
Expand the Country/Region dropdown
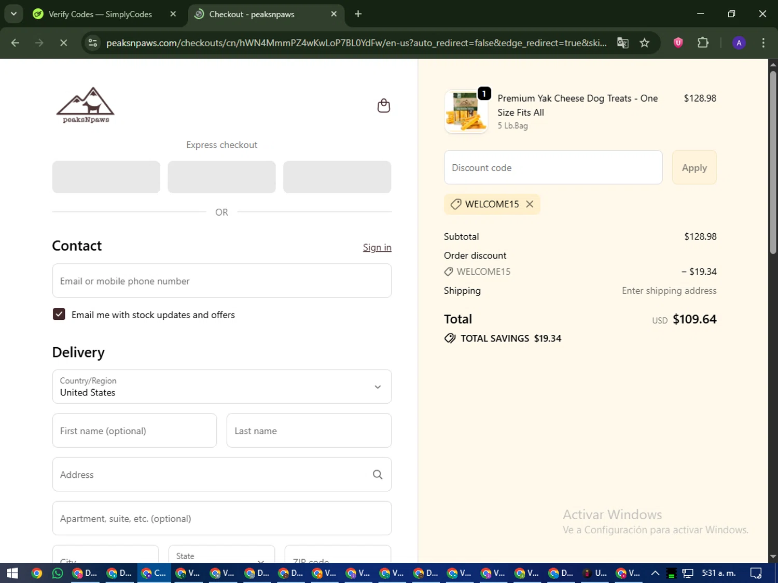[222, 387]
